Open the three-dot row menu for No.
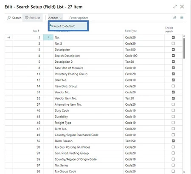 click(x=48, y=37)
